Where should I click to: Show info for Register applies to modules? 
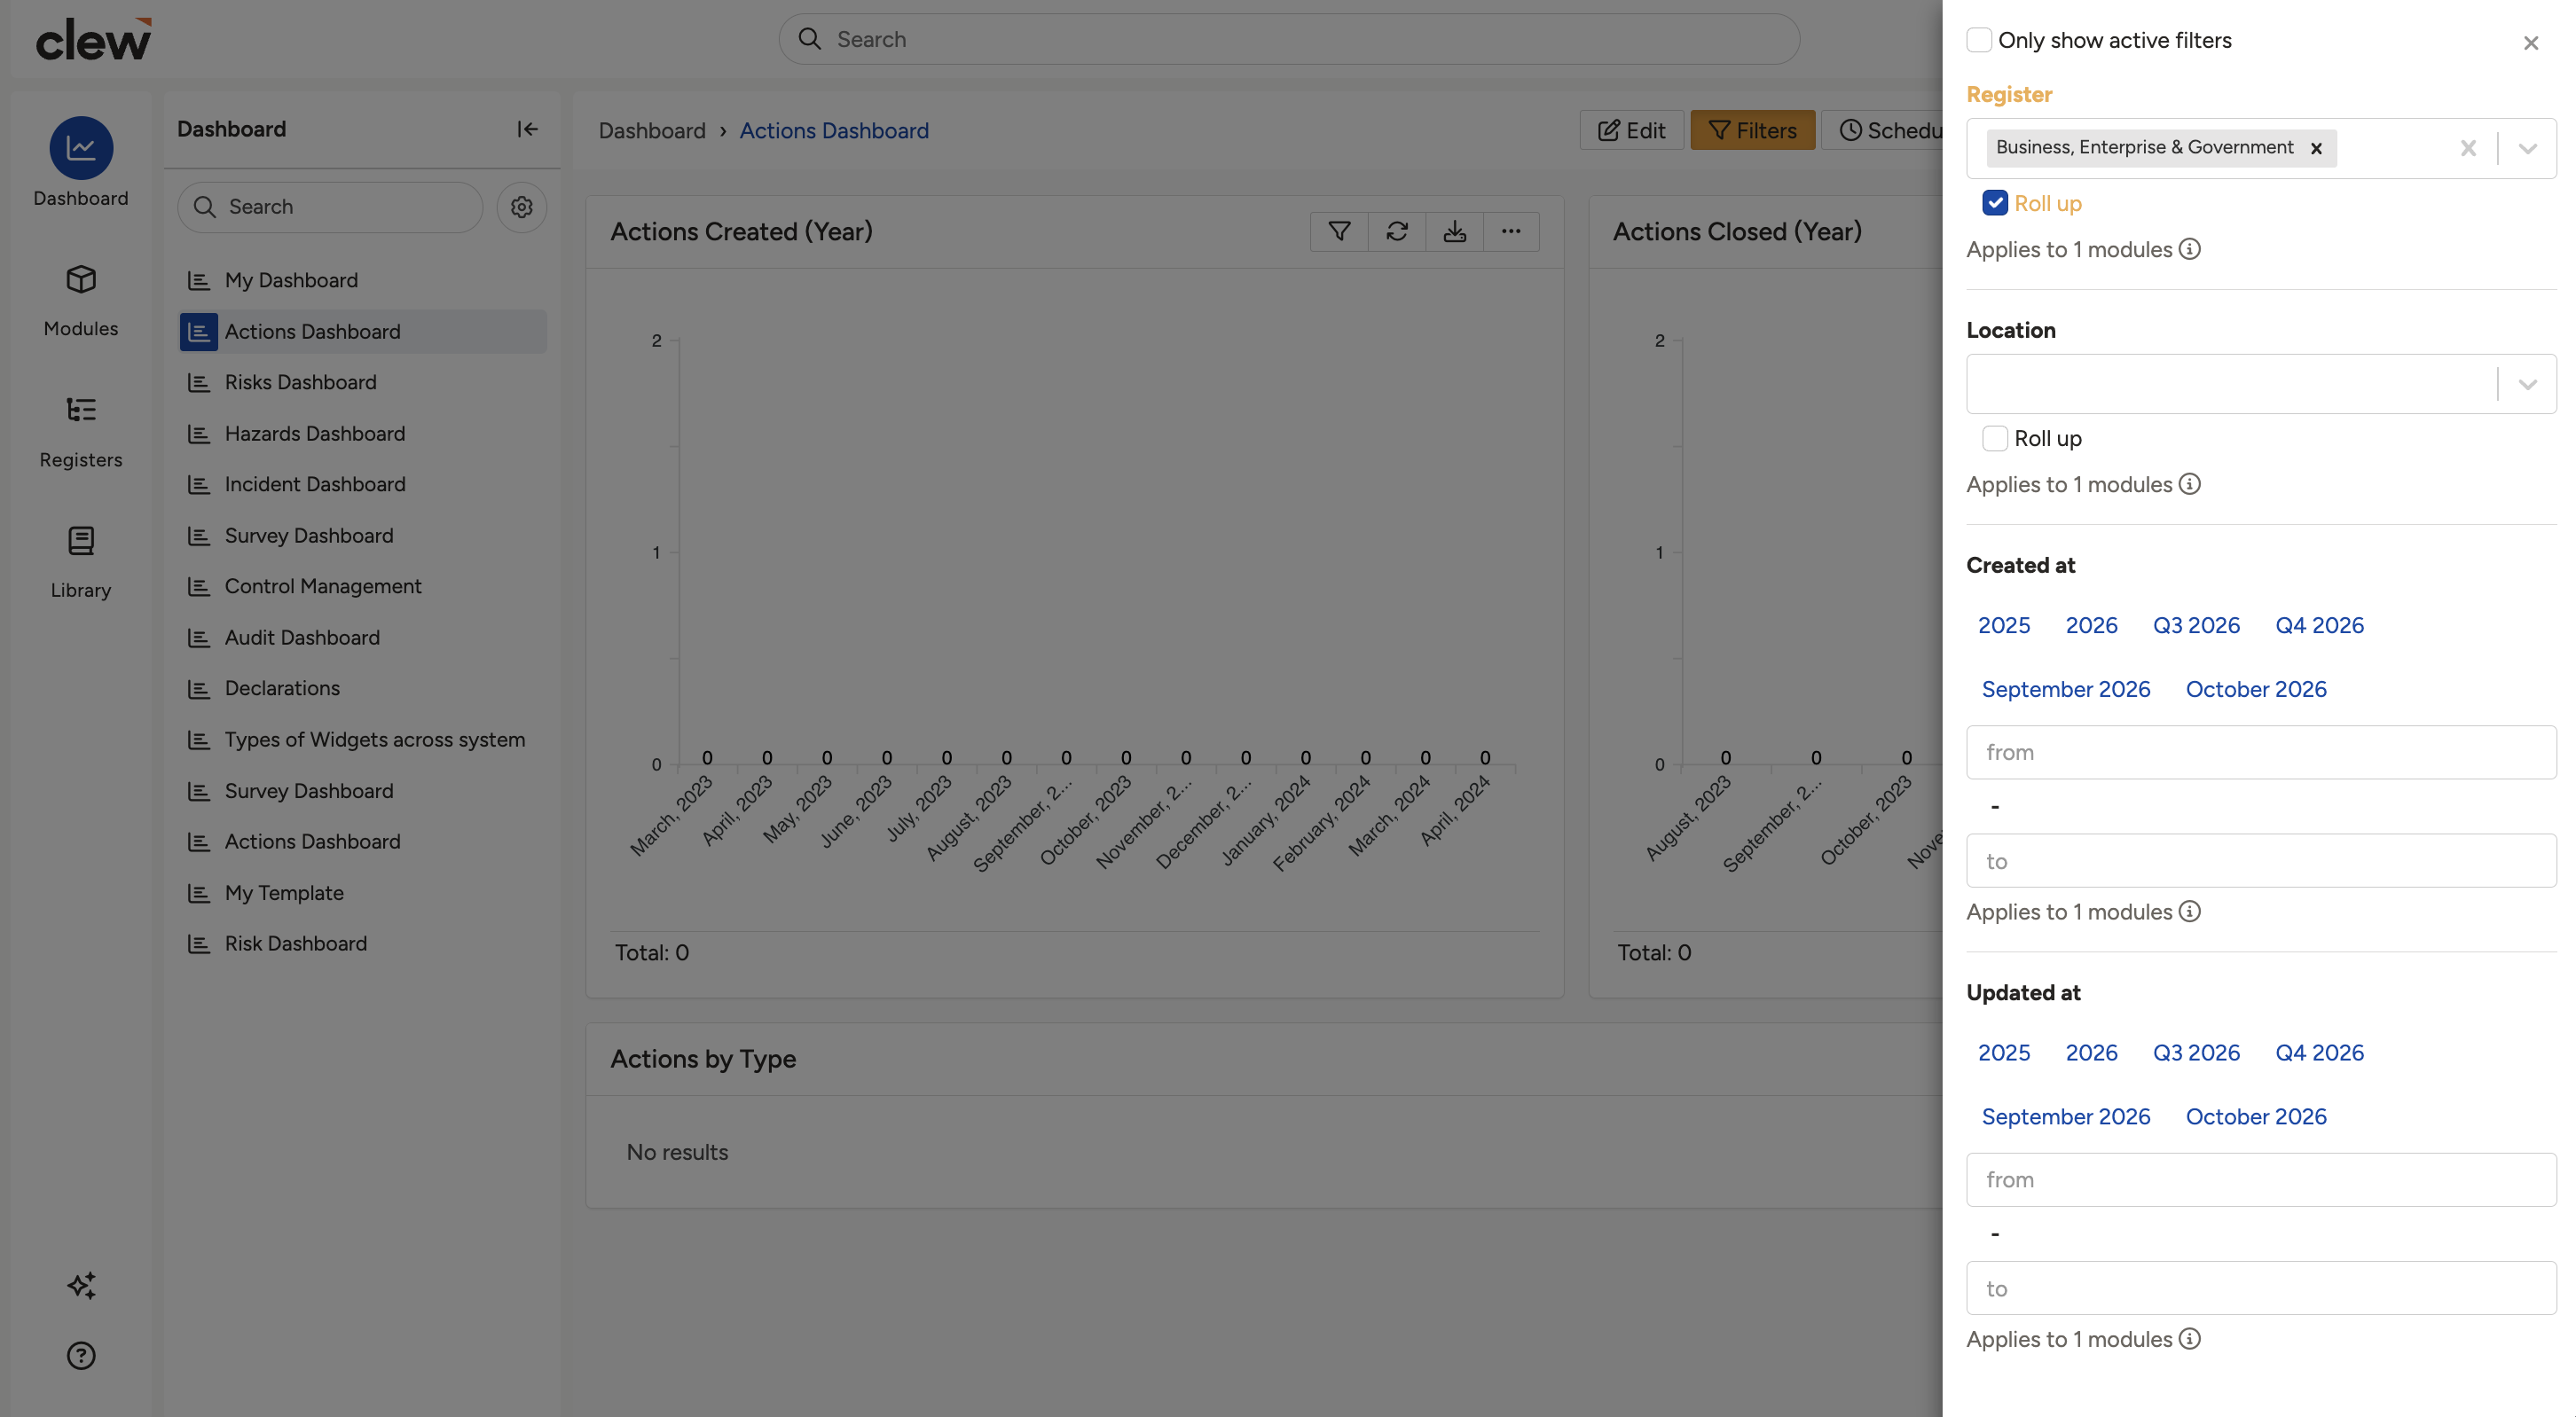(2189, 249)
